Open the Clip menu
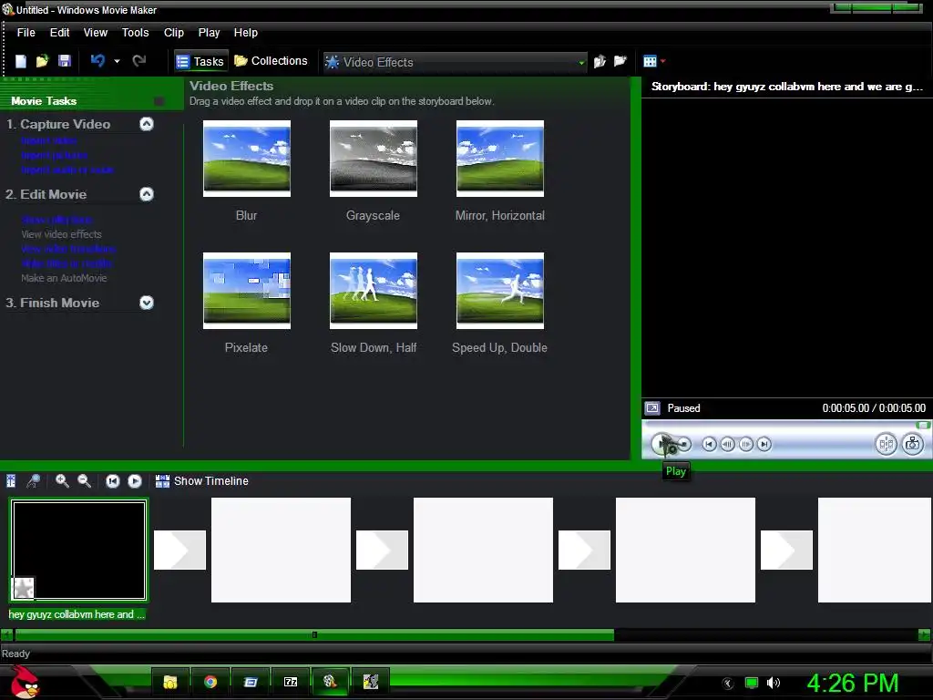Screen dimensions: 933x700 [174, 33]
